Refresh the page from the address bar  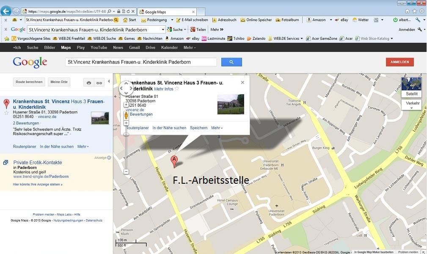coord(128,11)
